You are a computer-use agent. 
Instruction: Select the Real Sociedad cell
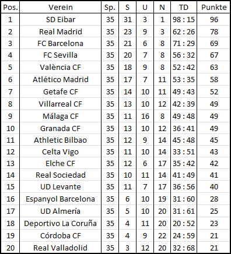pos(60,175)
